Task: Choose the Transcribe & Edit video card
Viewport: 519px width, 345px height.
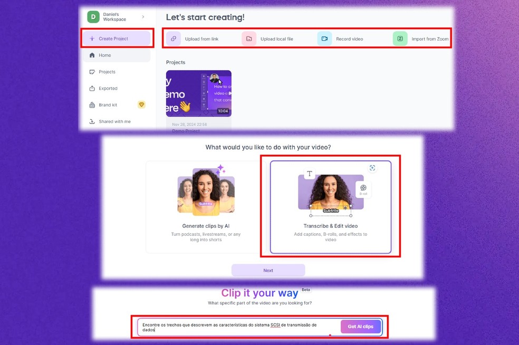Action: [x=331, y=207]
